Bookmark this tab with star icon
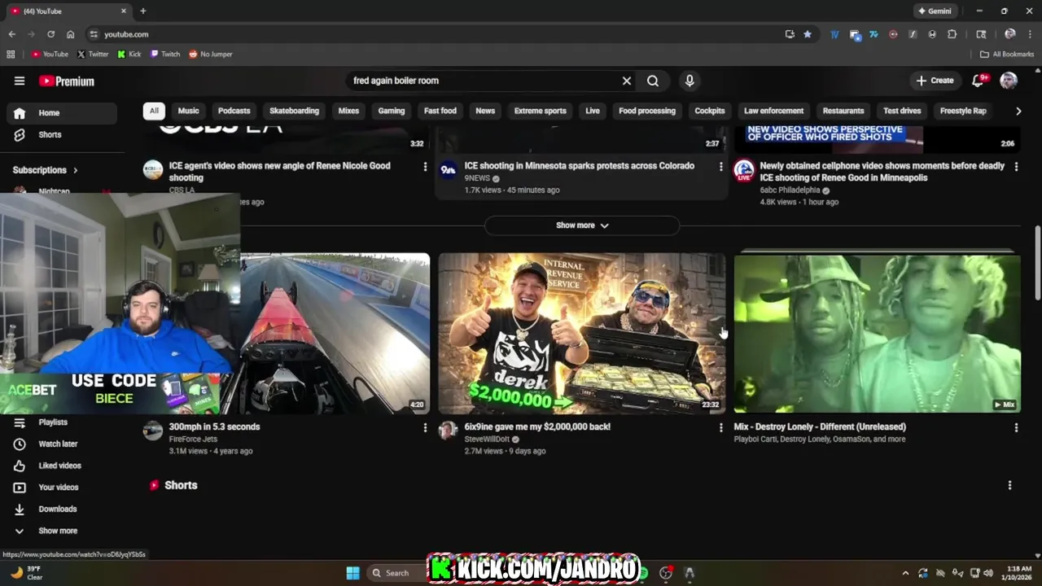Screen dimensions: 1042x586 pyautogui.click(x=808, y=34)
